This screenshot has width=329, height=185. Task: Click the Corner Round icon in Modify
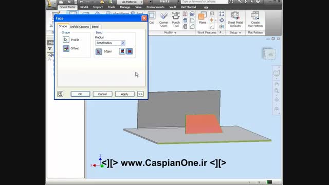coord(192,20)
